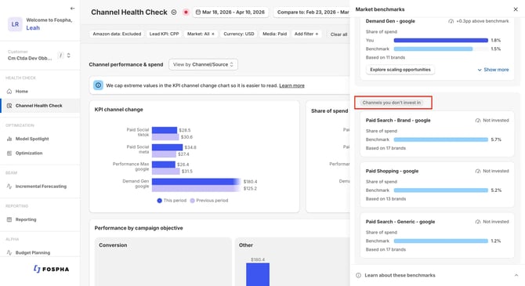The width and height of the screenshot is (525, 286).
Task: Open Incremental Forecasting page
Action: tap(41, 186)
